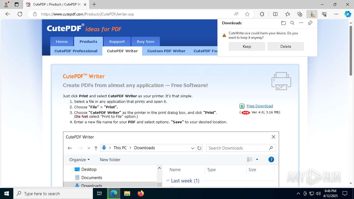Open the Support tab
The width and height of the screenshot is (354, 199).
click(117, 41)
